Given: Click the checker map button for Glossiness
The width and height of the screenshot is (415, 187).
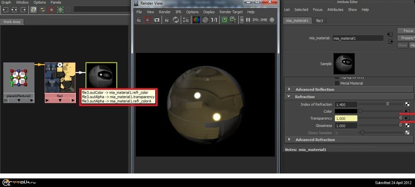Looking at the screenshot, I should (x=406, y=126).
